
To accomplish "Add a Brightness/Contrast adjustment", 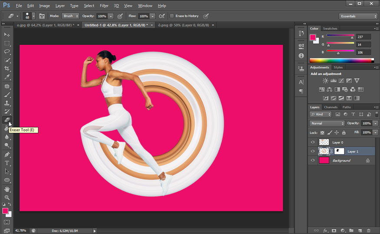I will pyautogui.click(x=325, y=81).
